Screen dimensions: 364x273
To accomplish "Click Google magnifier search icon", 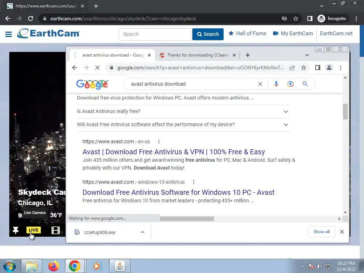I will point(305,84).
